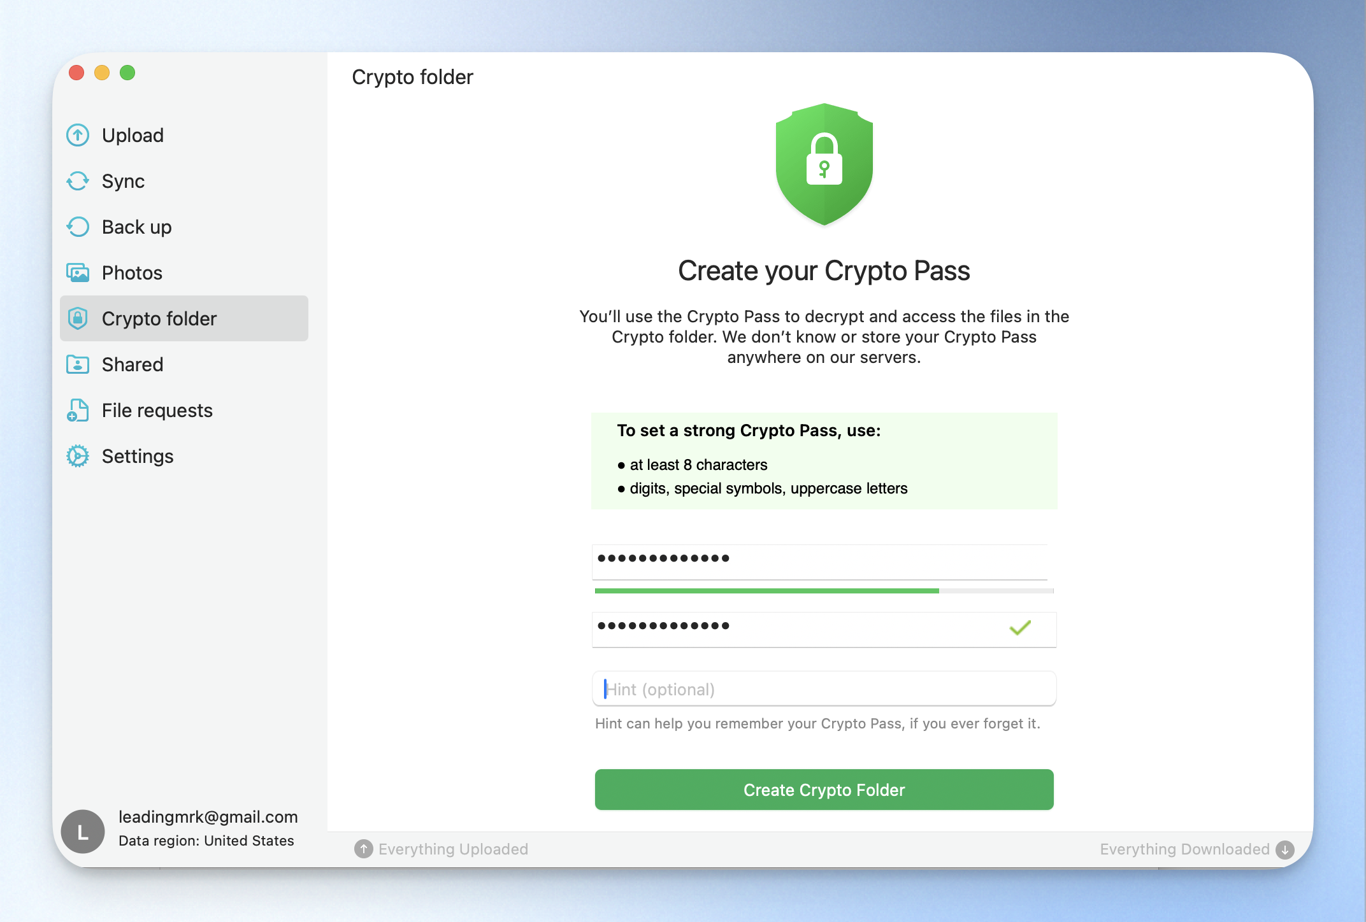This screenshot has height=922, width=1366.
Task: Click the Shared folder icon
Action: point(78,364)
